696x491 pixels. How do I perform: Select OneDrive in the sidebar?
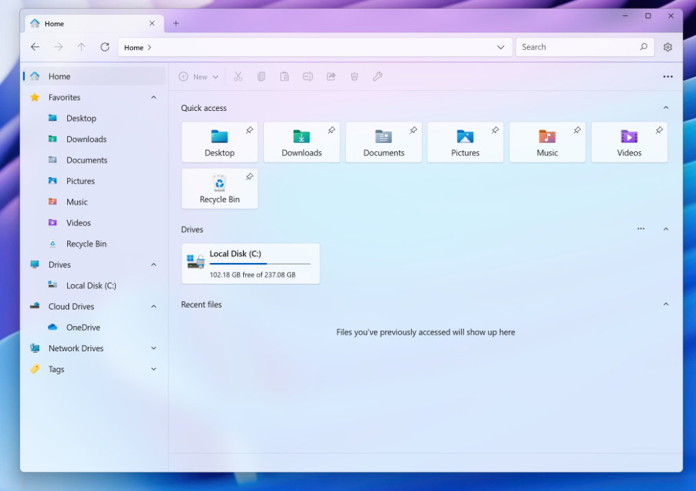[x=83, y=327]
